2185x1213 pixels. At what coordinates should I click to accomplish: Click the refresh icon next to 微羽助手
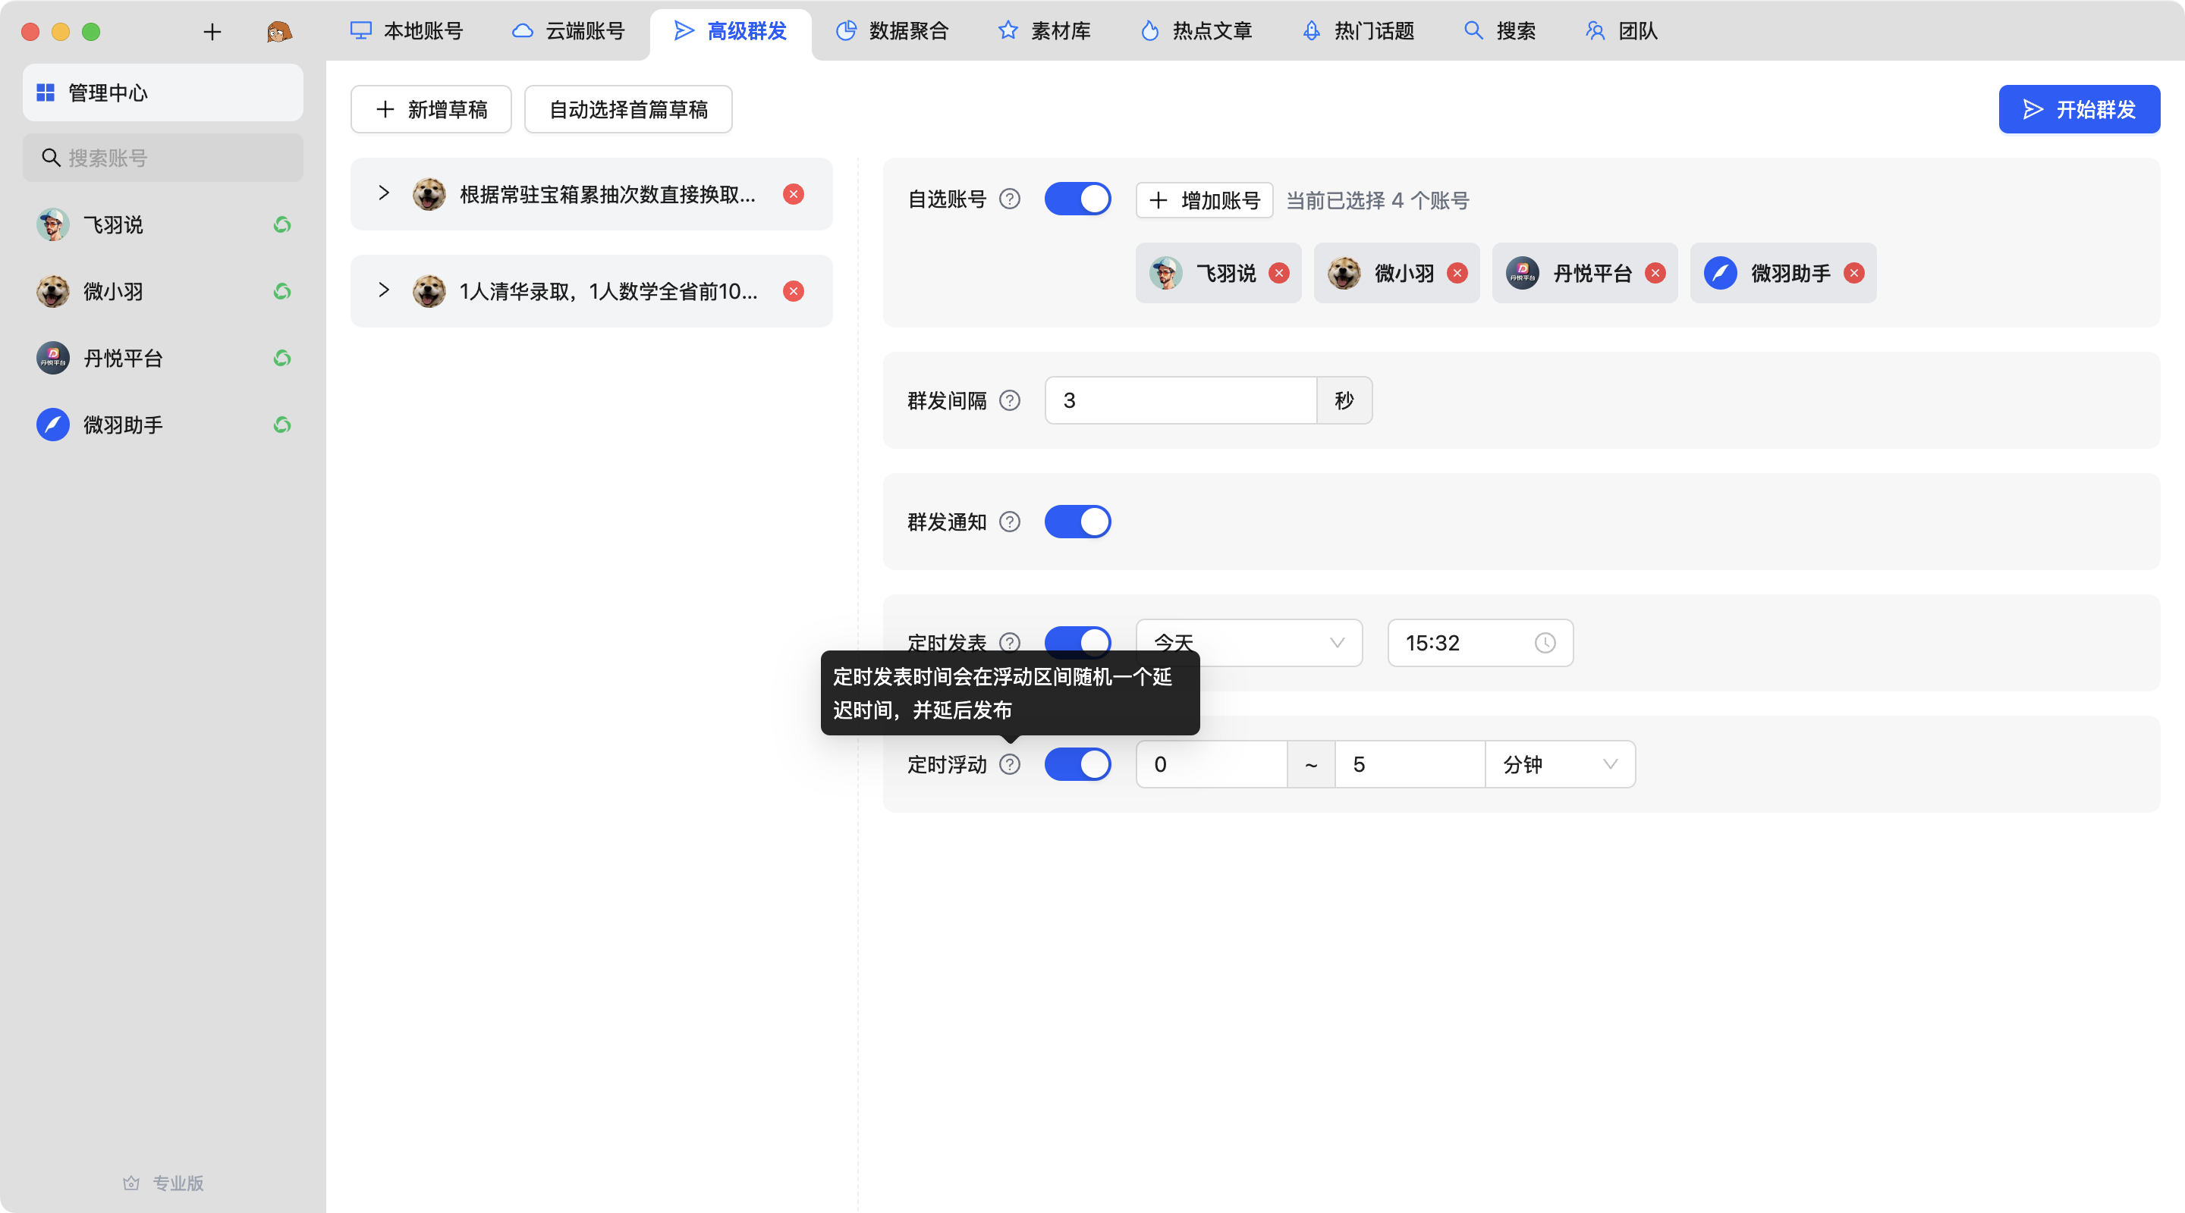[282, 425]
